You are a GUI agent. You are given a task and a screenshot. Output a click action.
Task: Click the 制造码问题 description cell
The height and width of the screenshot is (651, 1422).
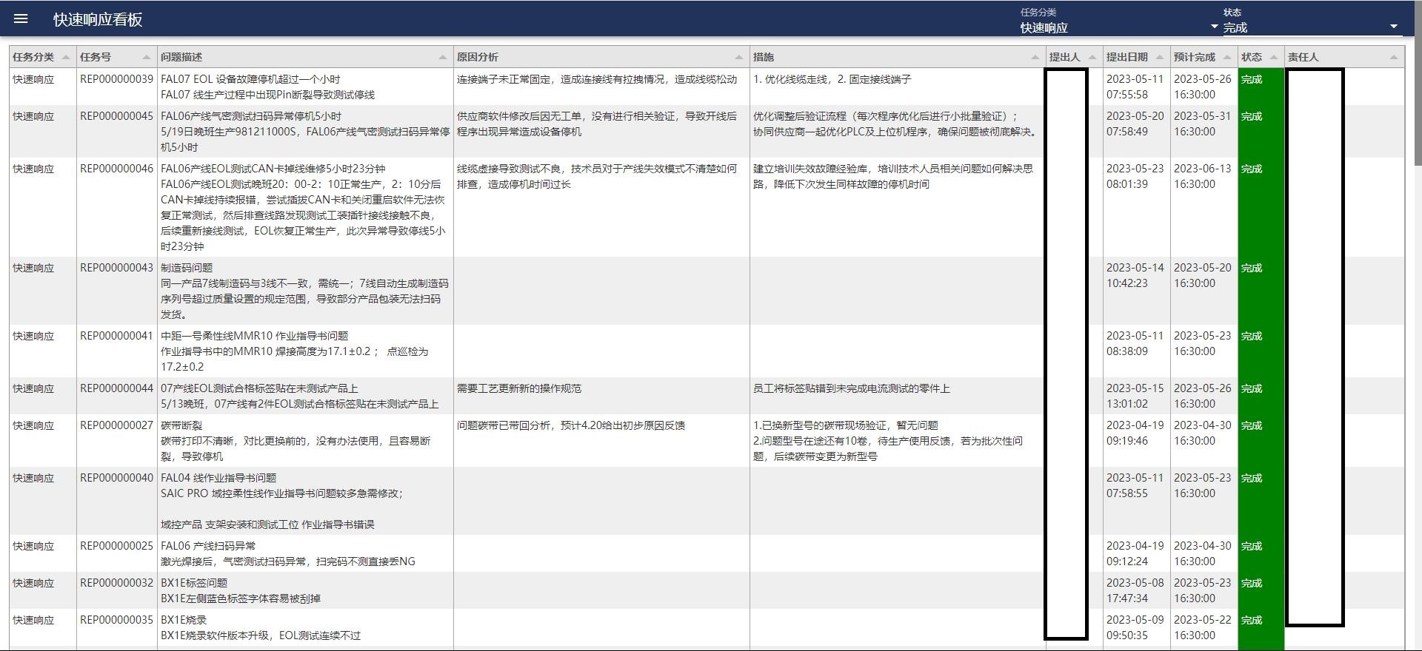coord(304,291)
